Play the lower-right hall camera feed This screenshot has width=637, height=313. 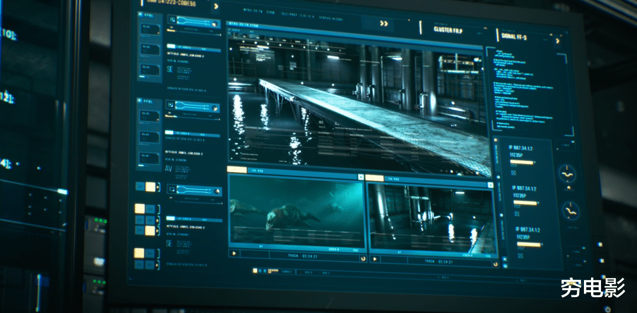[375, 259]
